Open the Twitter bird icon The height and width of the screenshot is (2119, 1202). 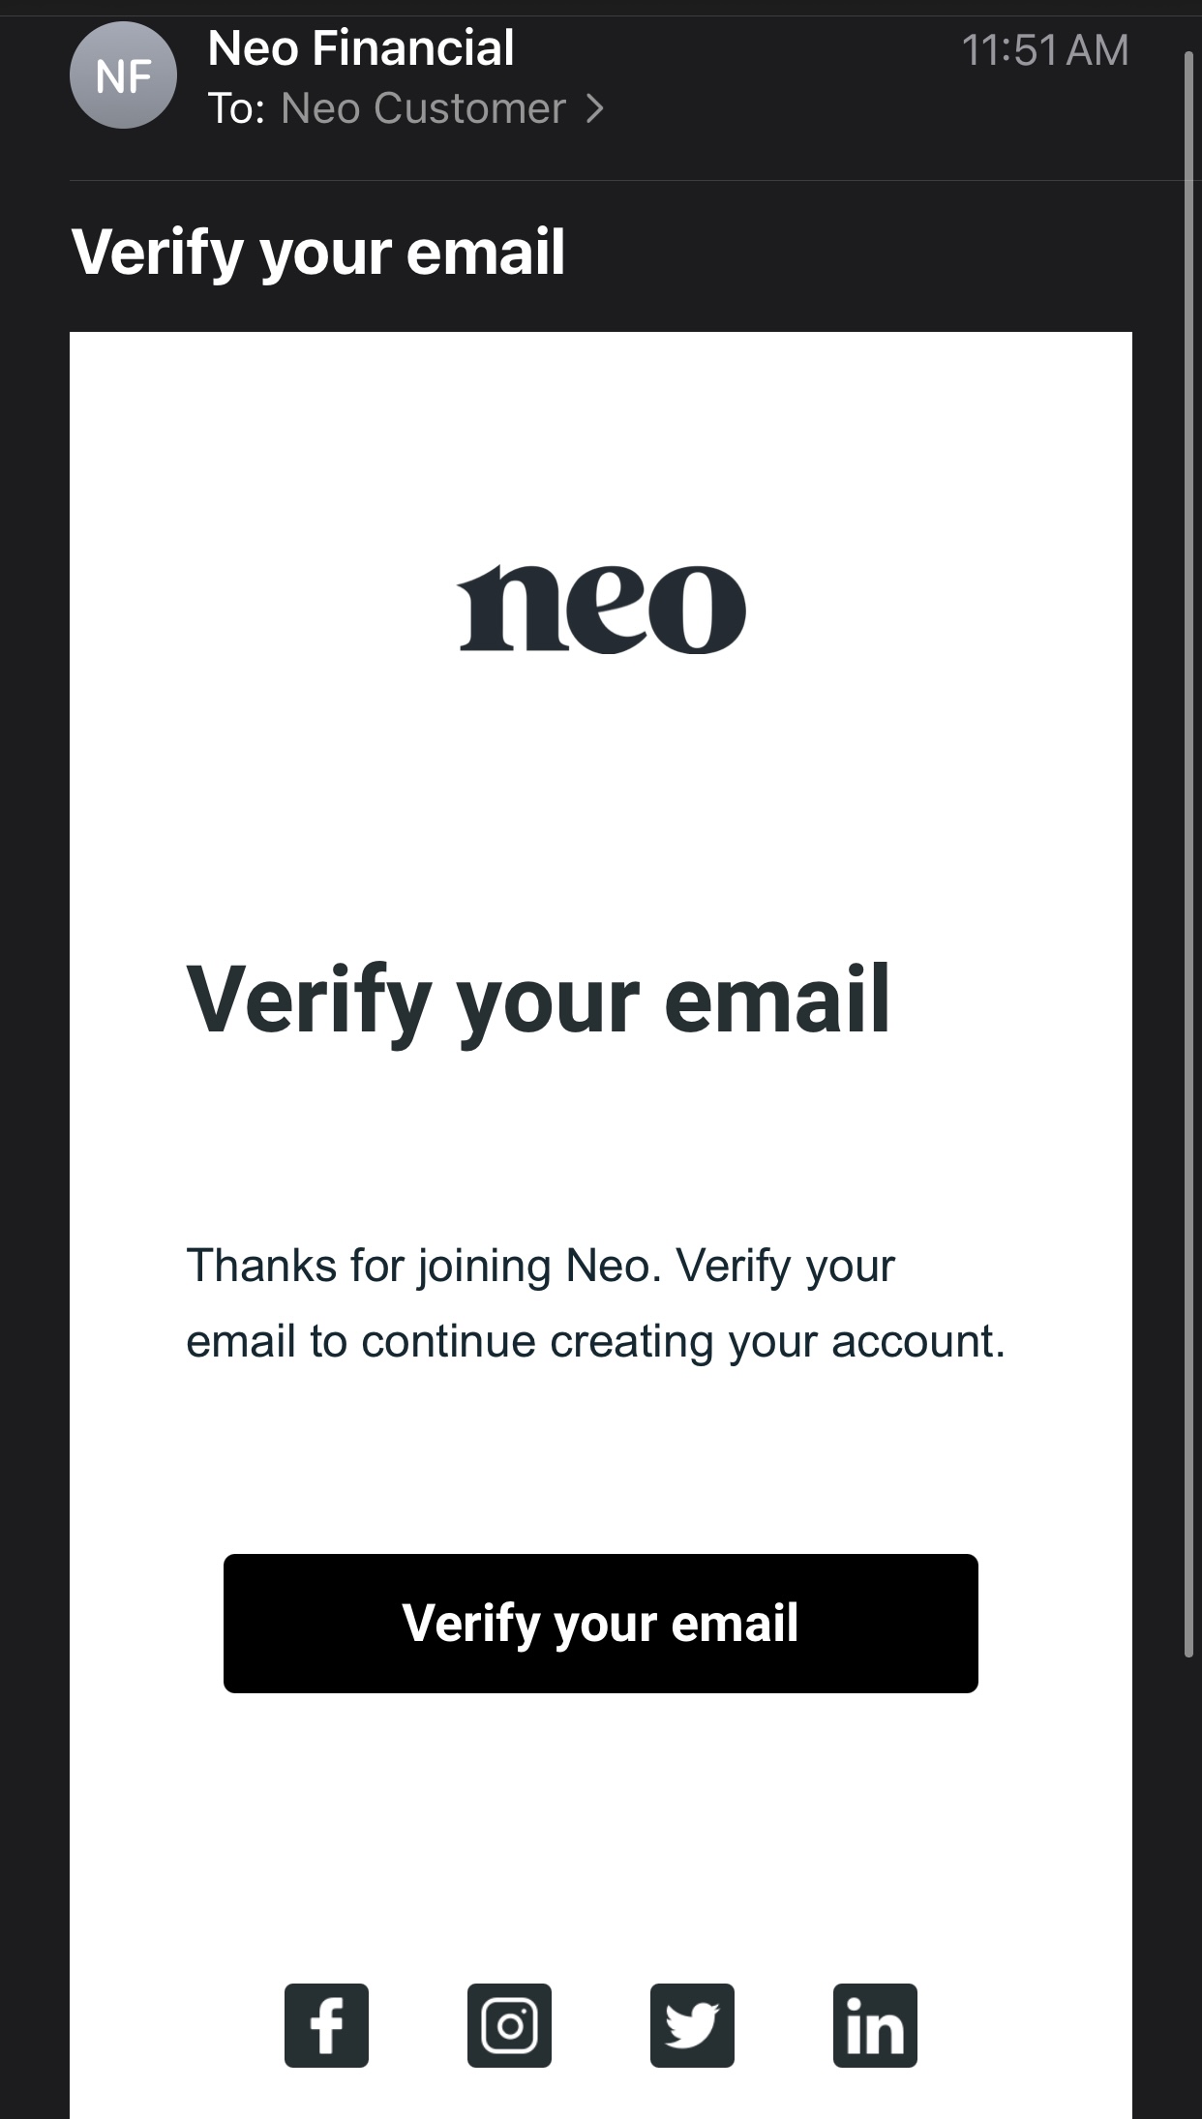[x=692, y=2025]
